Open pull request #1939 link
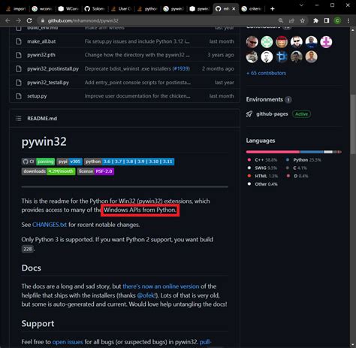This screenshot has height=348, width=356. 181,68
